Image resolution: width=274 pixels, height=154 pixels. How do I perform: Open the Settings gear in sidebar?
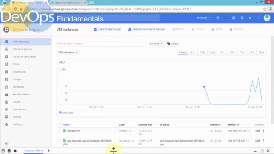point(6,124)
